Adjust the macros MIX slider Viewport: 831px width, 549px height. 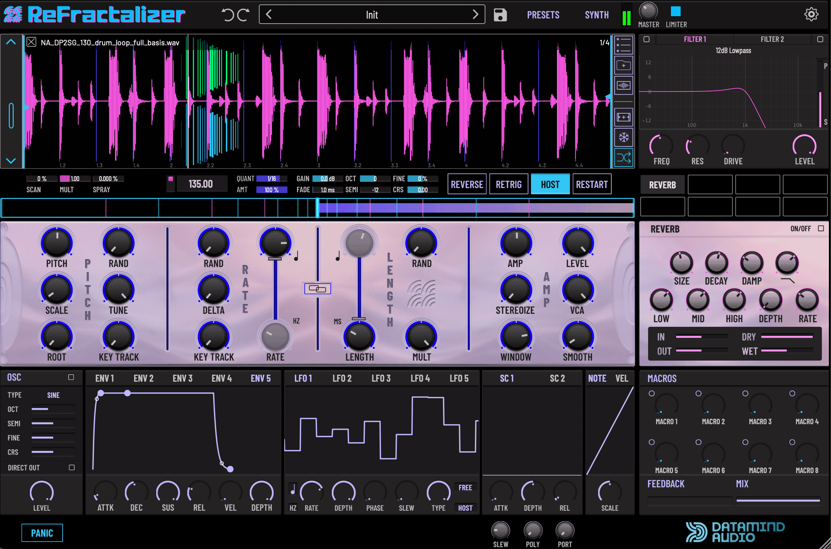tap(778, 500)
